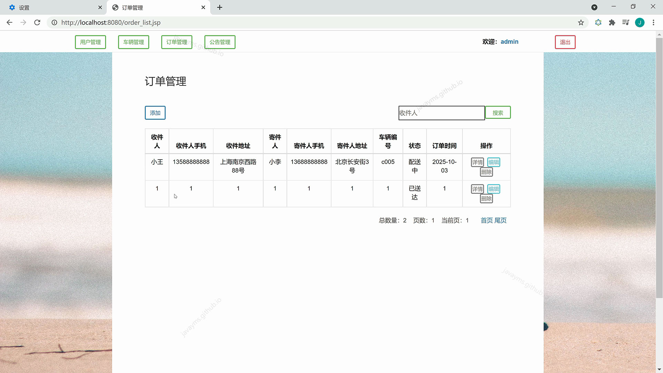Click the browser reload icon
This screenshot has height=373, width=663.
click(x=37, y=22)
